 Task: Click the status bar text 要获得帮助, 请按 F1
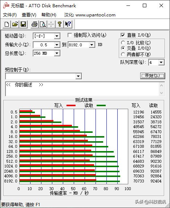click(21, 205)
